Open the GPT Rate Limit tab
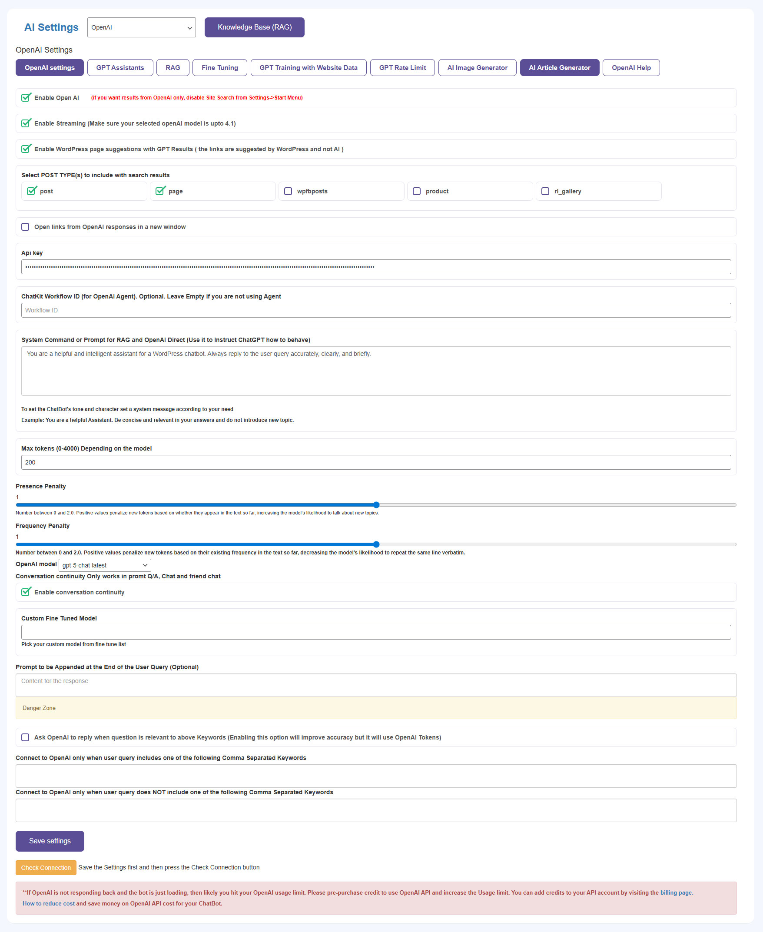763x932 pixels. (x=402, y=68)
